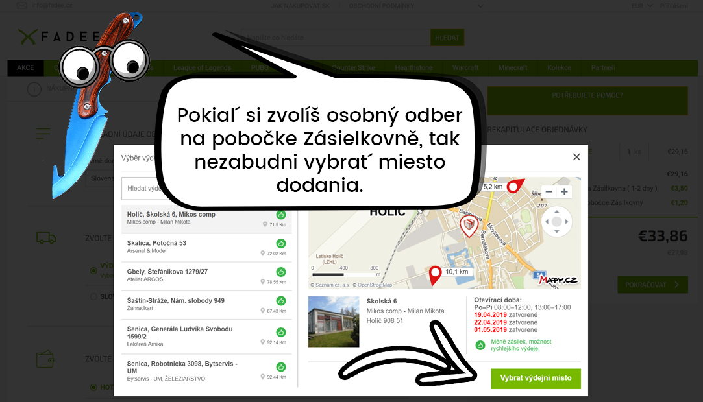
Task: Select the radio button beside the 'VÝD' delivery option
Action: point(93,270)
